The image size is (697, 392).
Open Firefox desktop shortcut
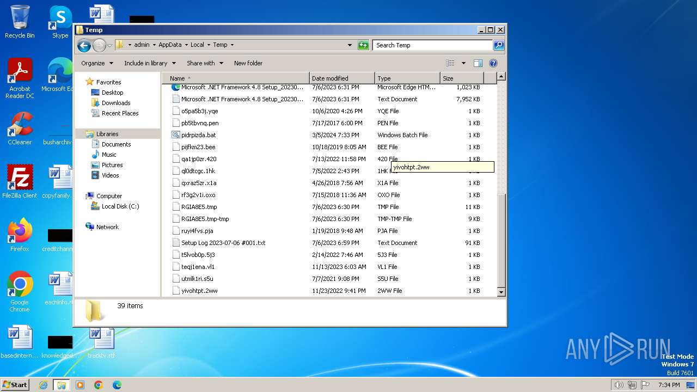tap(20, 235)
